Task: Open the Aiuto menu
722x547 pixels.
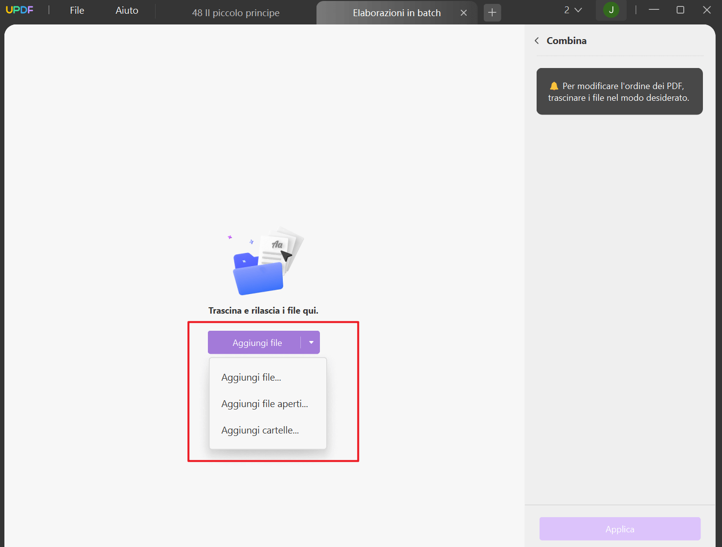Action: (127, 10)
